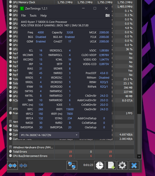Click the CLDO VDDP value 0,9976V

tap(104, 55)
